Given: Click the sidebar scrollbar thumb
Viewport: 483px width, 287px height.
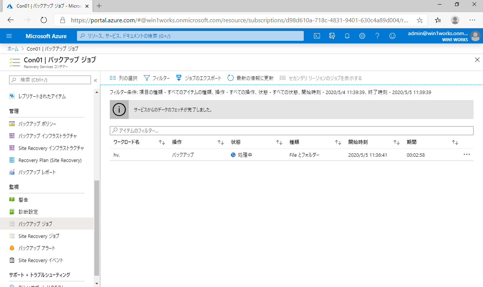Looking at the screenshot, I should click(97, 228).
